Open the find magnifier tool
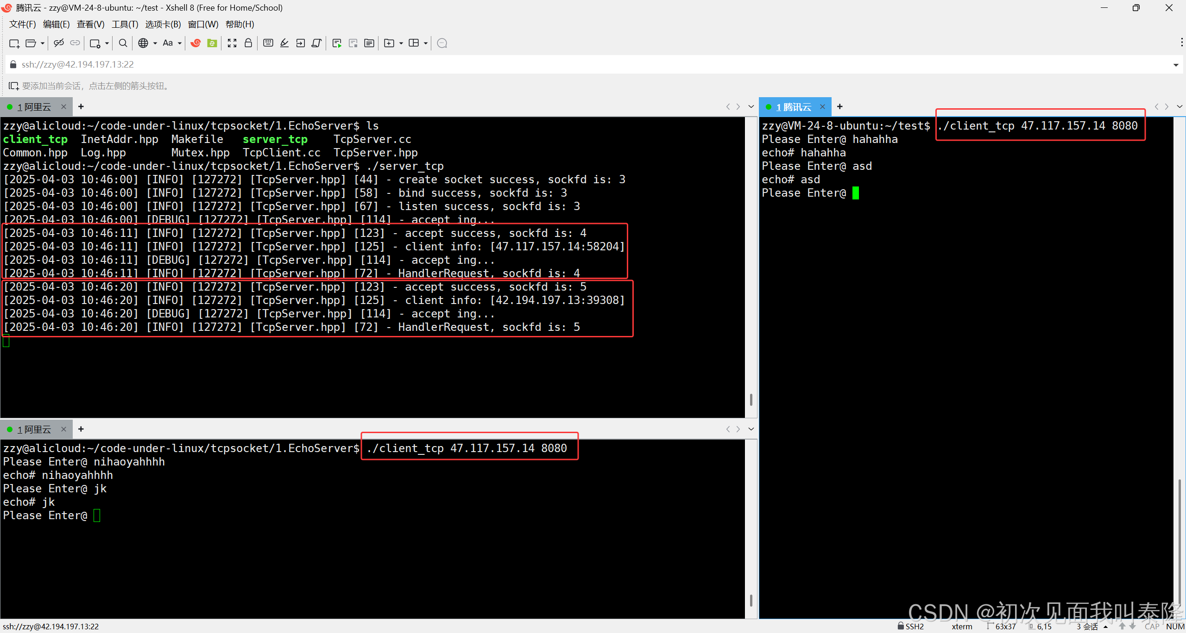The height and width of the screenshot is (633, 1186). click(123, 43)
